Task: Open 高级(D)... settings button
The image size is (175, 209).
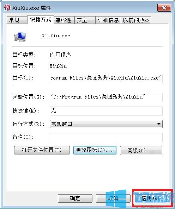Action: point(141,151)
